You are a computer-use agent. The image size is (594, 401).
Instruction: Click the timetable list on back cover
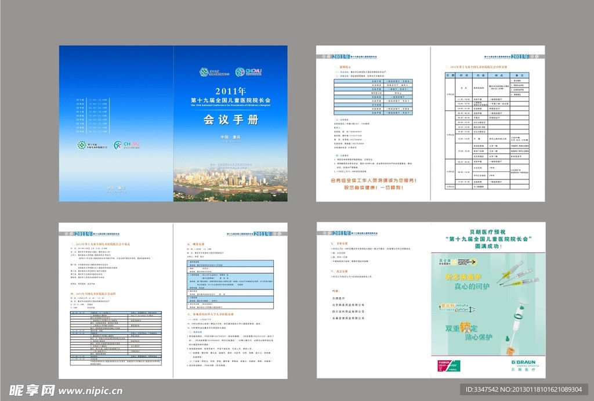tap(92, 115)
